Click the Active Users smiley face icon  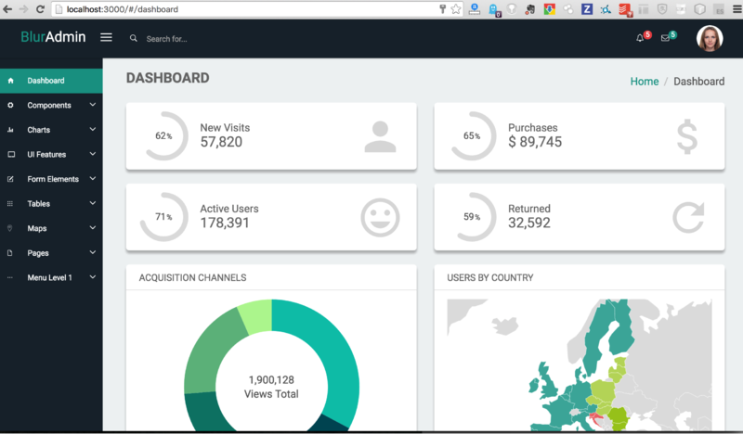380,217
